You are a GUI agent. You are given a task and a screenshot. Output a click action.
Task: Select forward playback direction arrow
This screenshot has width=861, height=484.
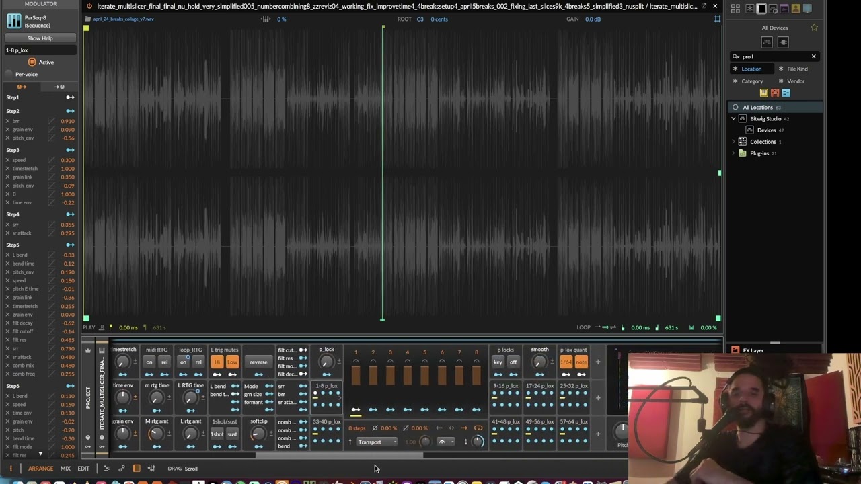[x=463, y=428]
